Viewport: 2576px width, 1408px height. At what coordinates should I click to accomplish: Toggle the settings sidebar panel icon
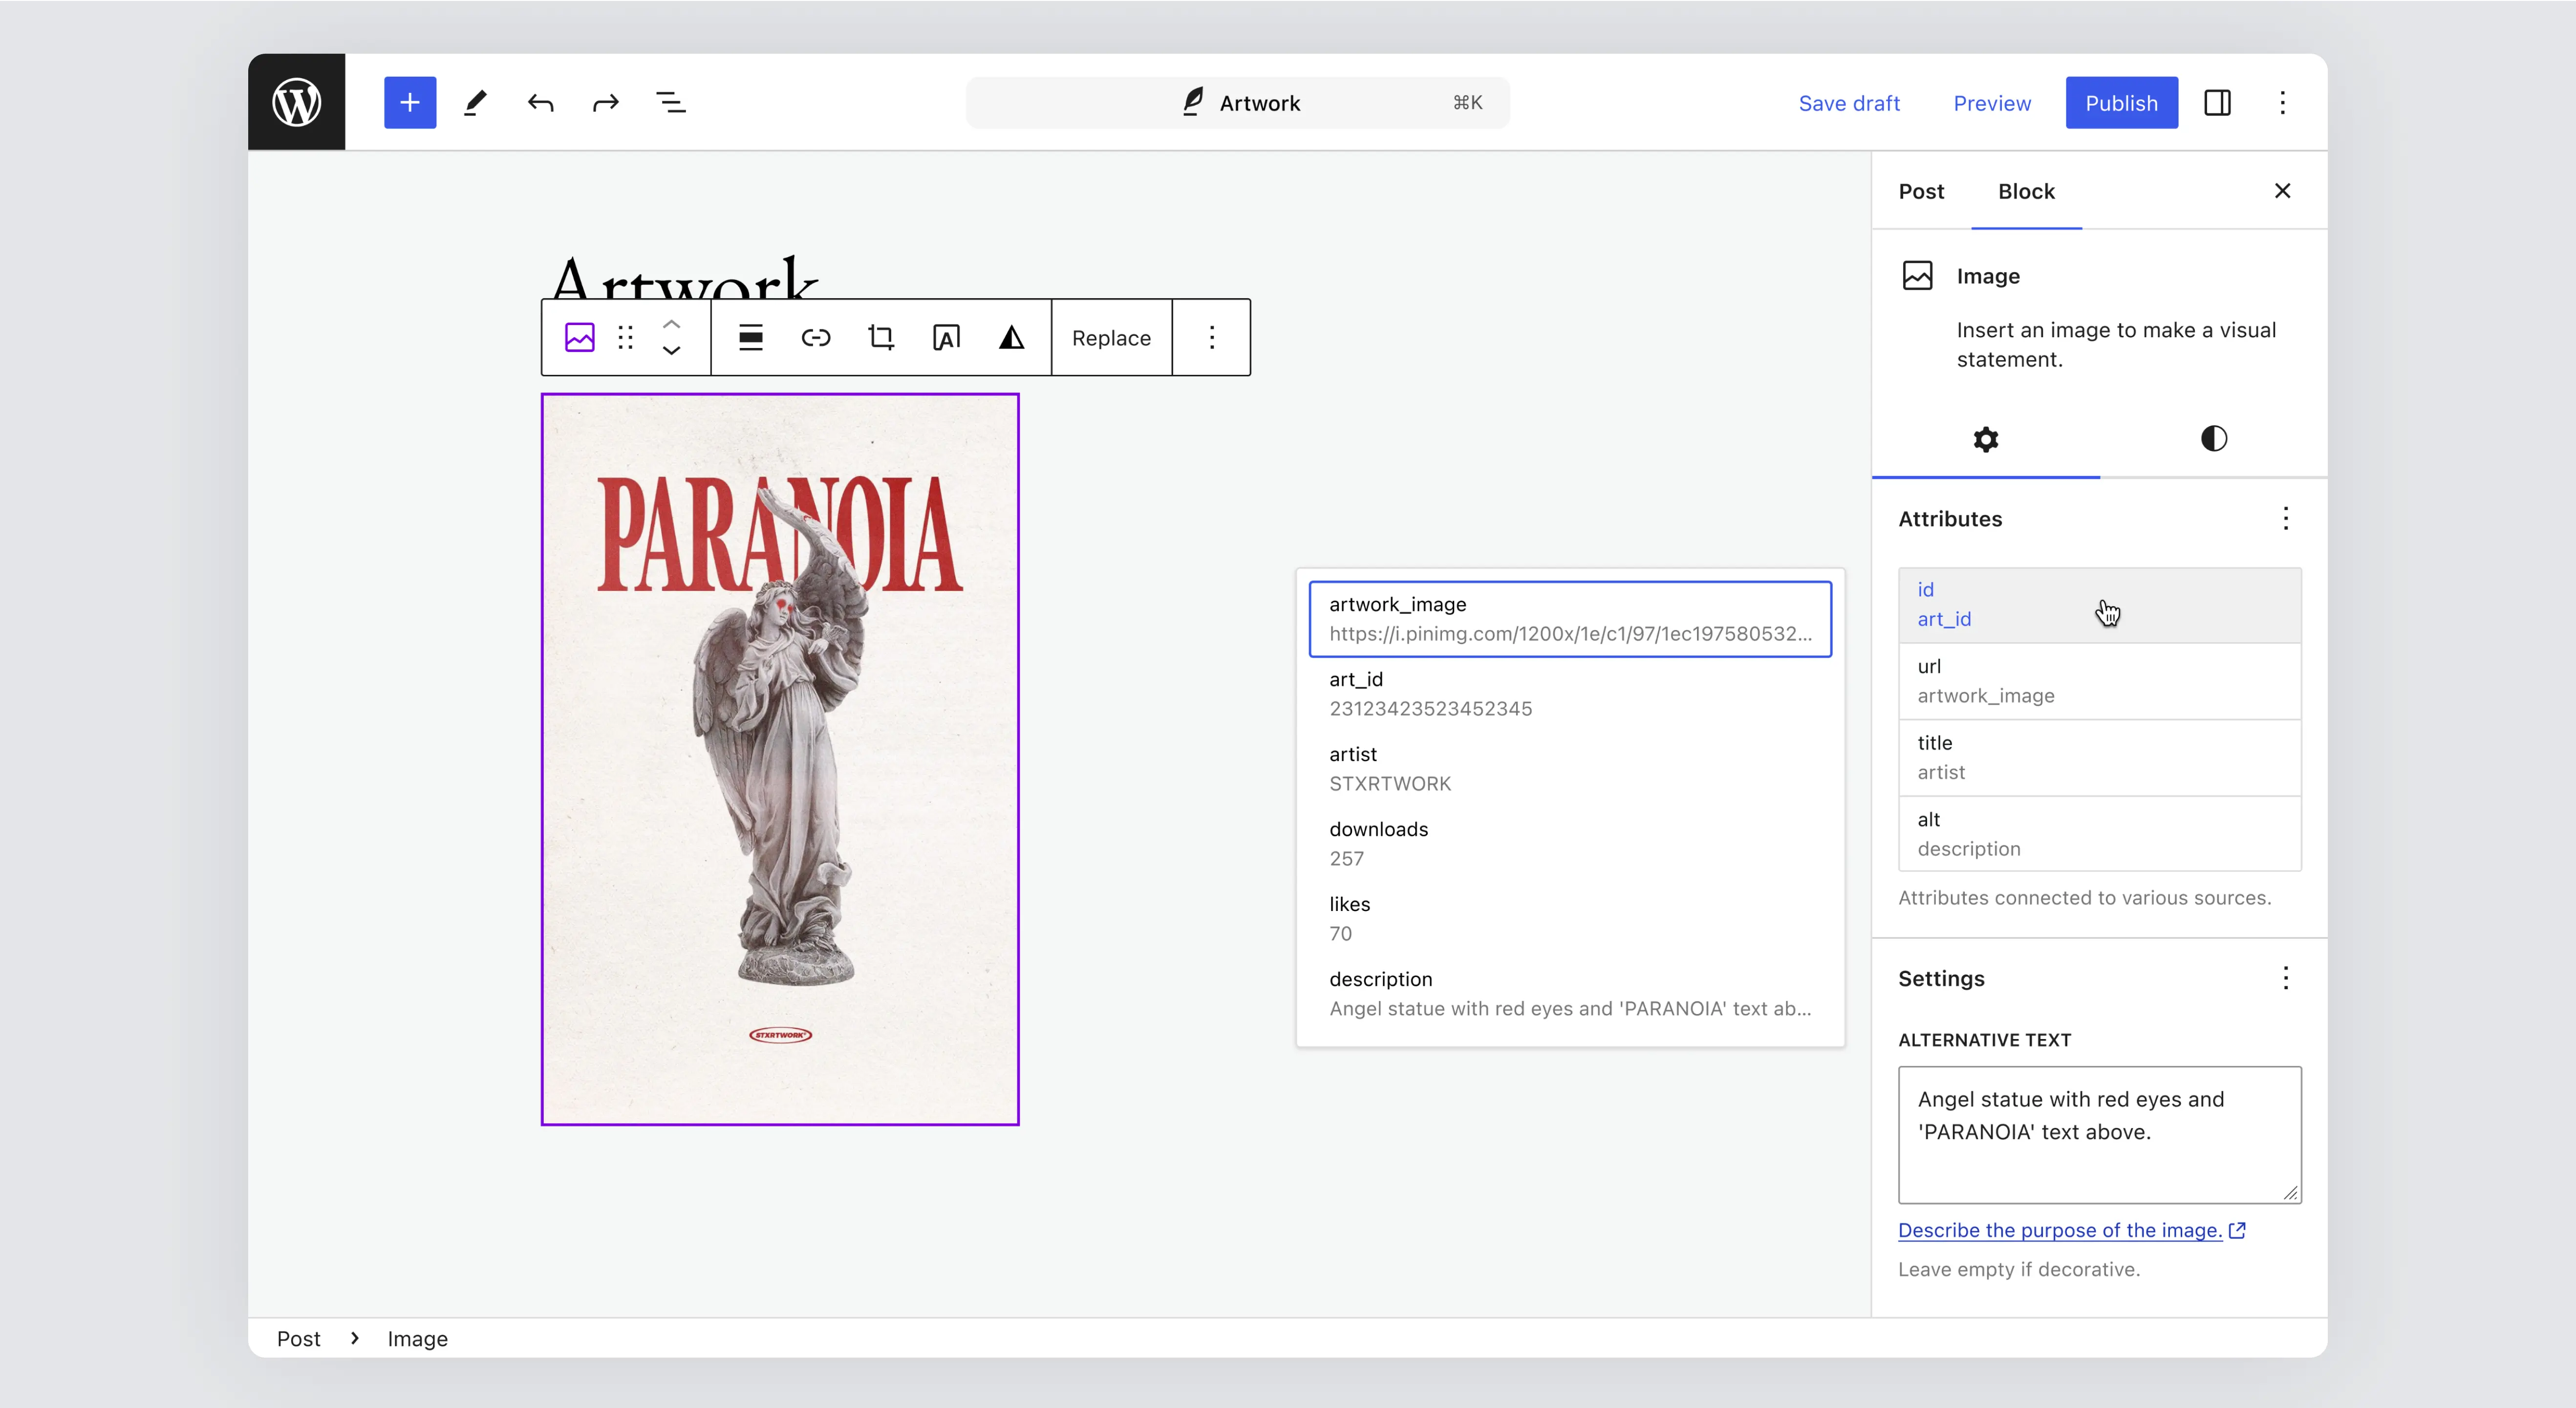2217,102
